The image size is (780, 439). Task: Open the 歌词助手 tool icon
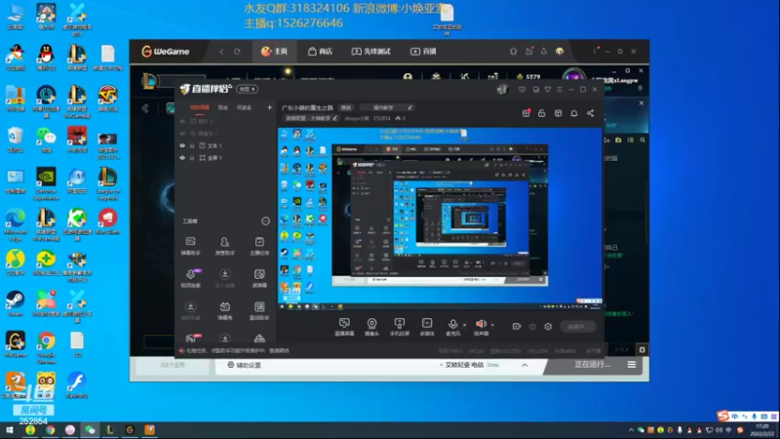coord(259,310)
